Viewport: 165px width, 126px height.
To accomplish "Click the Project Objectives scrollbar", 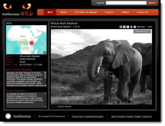I will click(45, 100).
